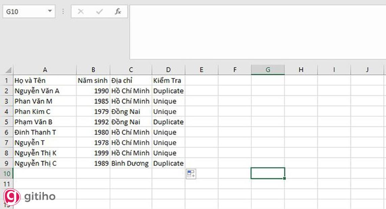This screenshot has width=386, height=209.
Task: Select the cell with year 1992
Action: [93, 122]
